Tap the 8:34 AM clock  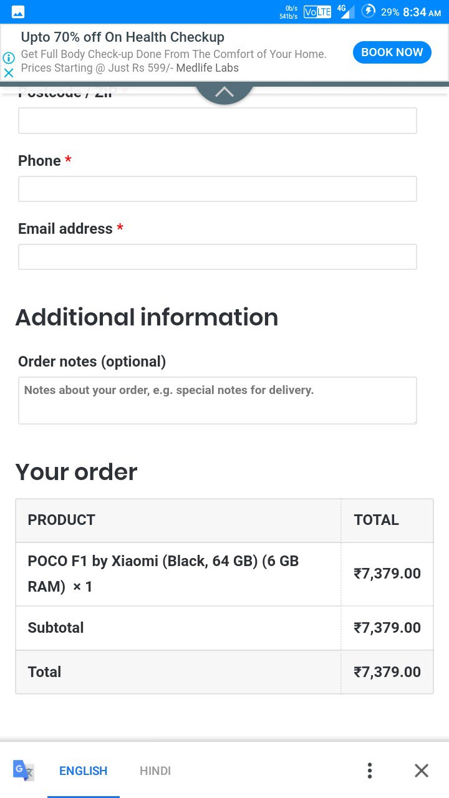[x=422, y=12]
